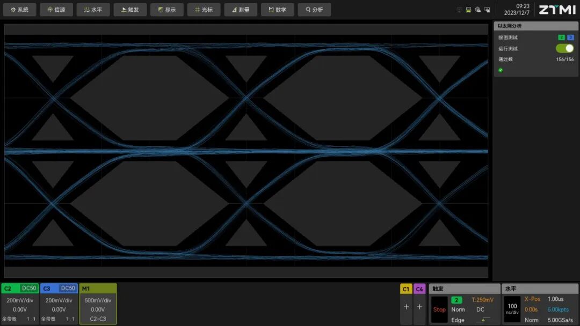Open M1 500mV/div math channel settings
The image size is (580, 326).
tap(98, 301)
